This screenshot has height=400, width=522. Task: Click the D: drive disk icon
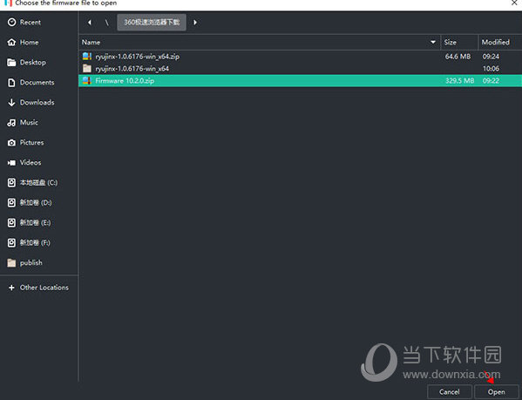[x=11, y=203]
